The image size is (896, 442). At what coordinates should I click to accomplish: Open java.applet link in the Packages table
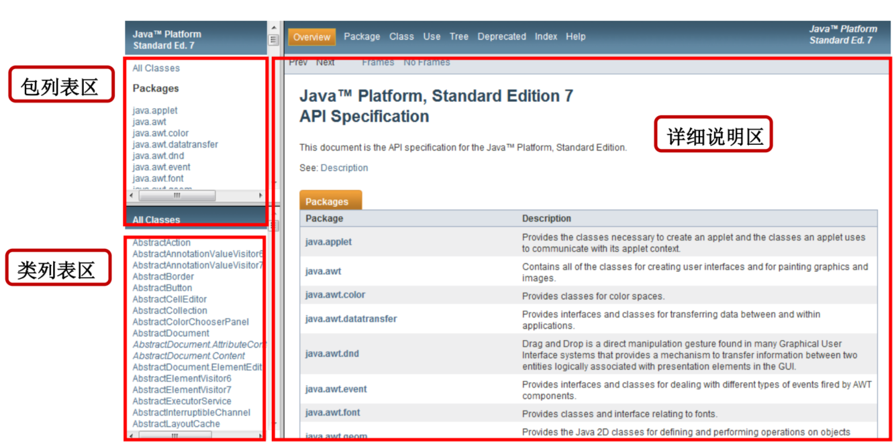pyautogui.click(x=328, y=241)
